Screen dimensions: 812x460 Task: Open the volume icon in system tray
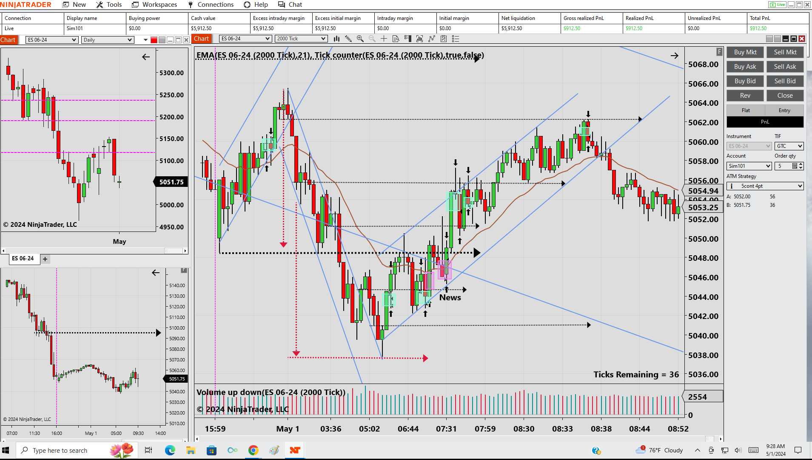point(738,450)
